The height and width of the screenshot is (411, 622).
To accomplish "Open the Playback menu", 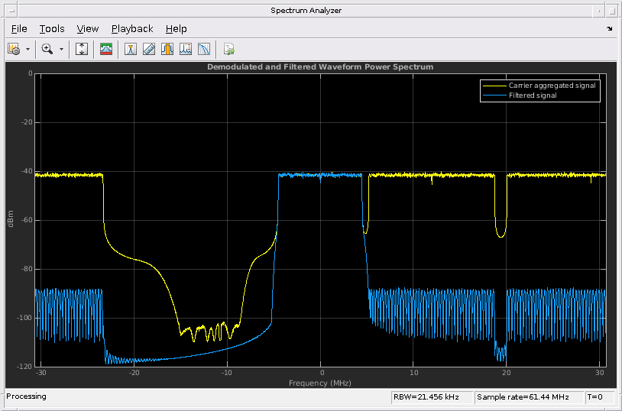I will [x=132, y=29].
